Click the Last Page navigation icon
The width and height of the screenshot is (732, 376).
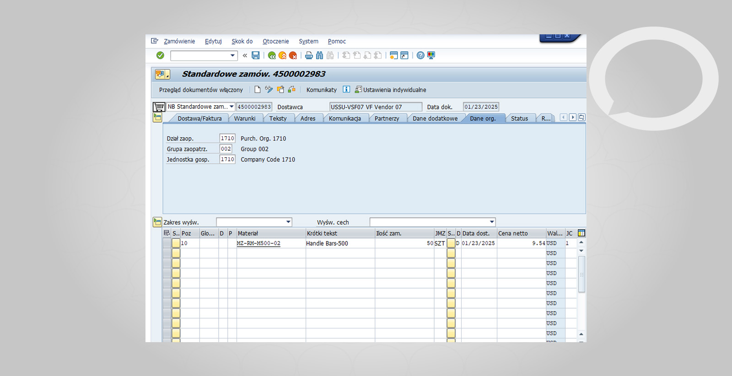pos(378,55)
